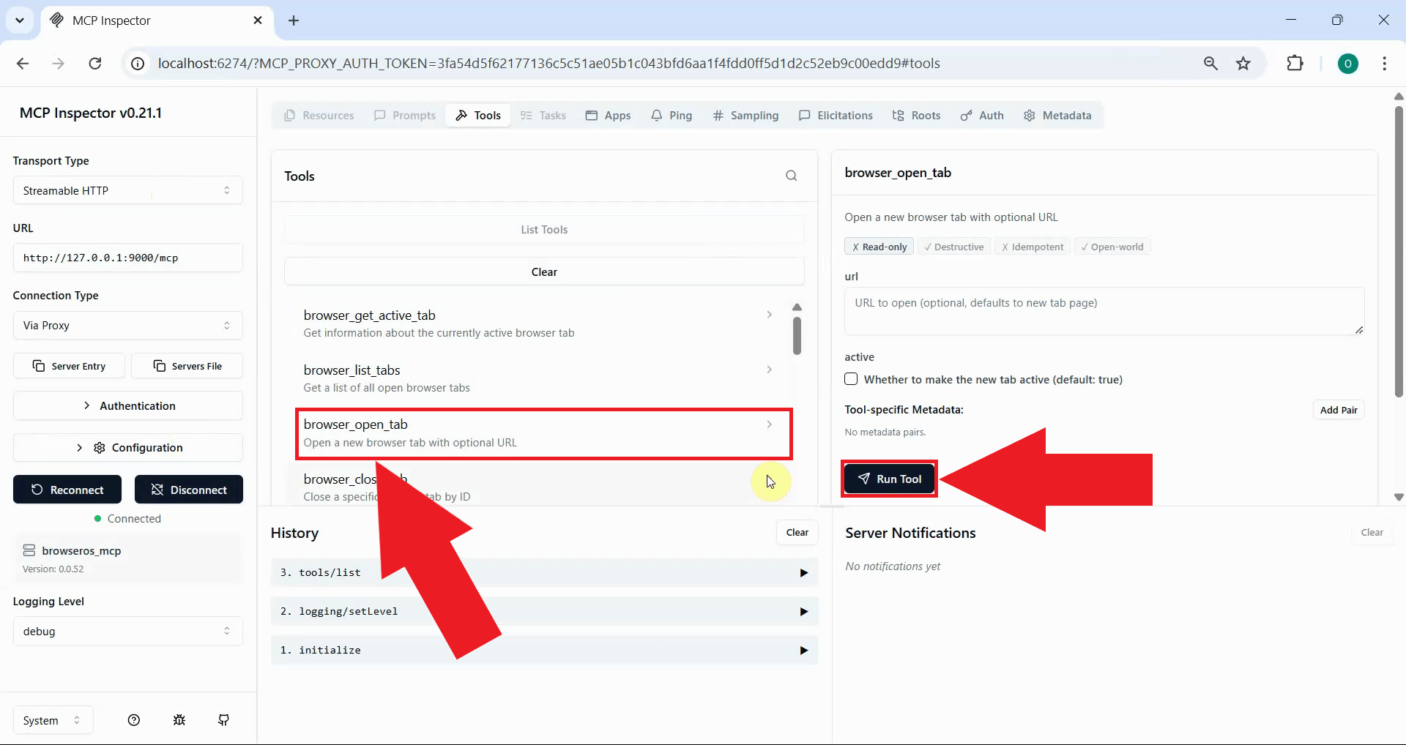Image resolution: width=1406 pixels, height=745 pixels.
Task: Open the Apps tab
Action: pyautogui.click(x=609, y=115)
